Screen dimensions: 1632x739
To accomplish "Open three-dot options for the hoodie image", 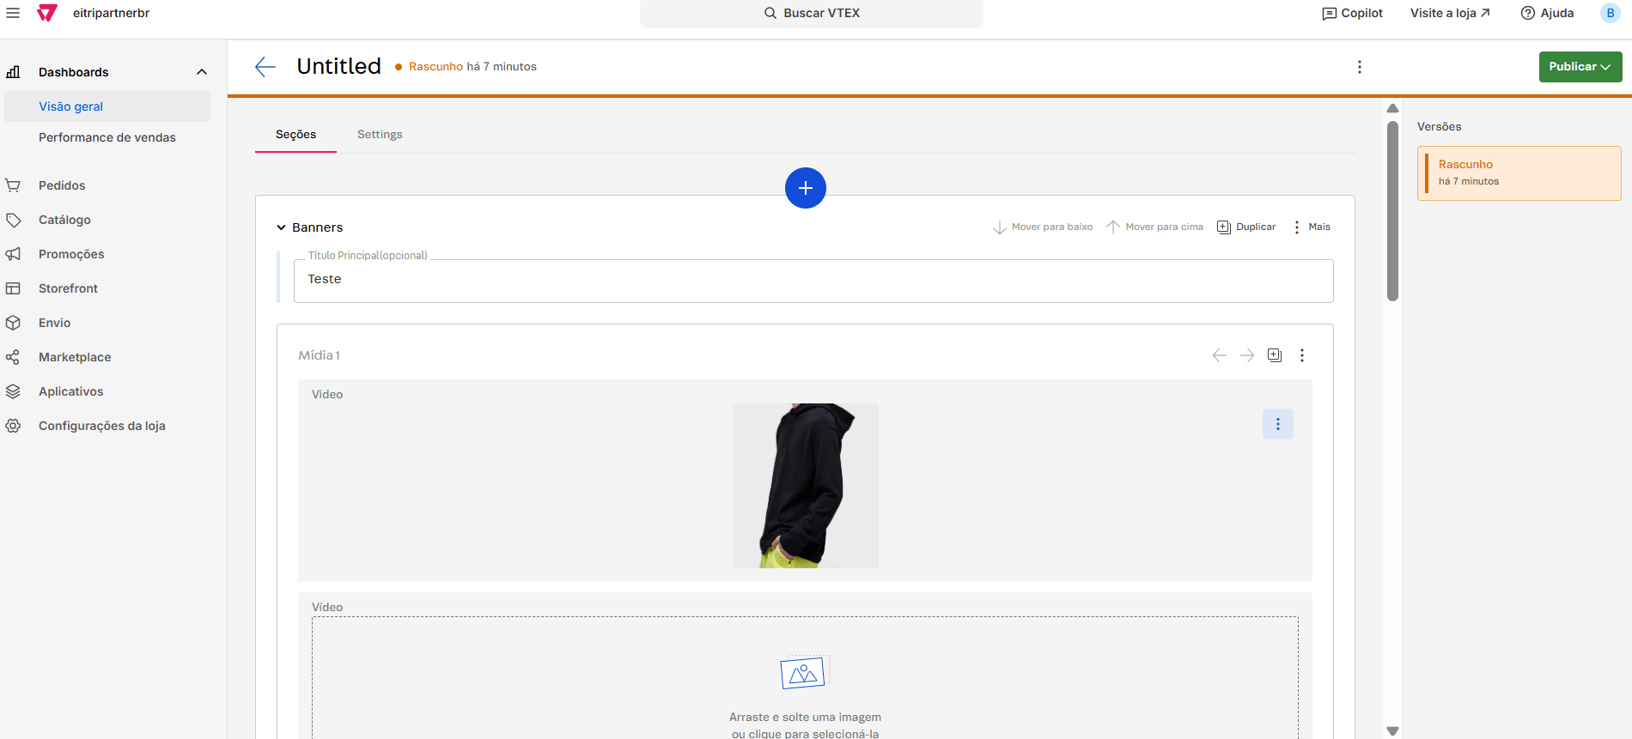I will 1277,424.
